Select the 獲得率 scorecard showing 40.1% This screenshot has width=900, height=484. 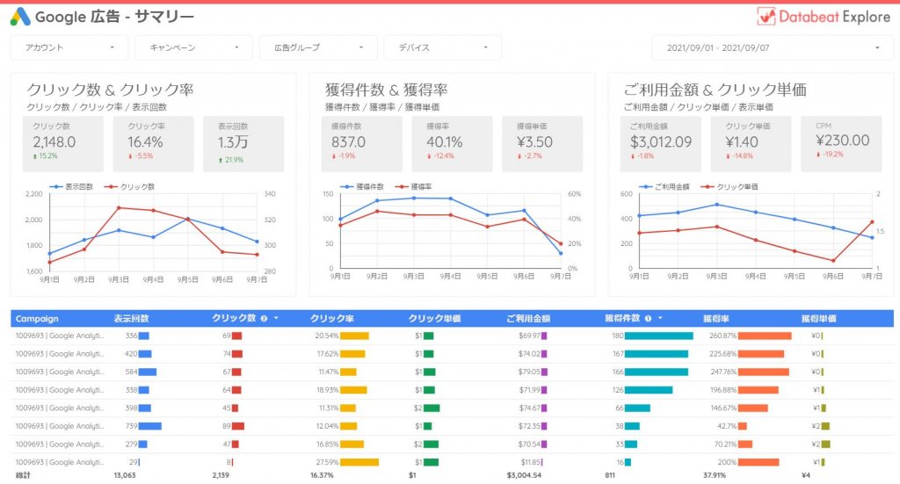coord(452,144)
